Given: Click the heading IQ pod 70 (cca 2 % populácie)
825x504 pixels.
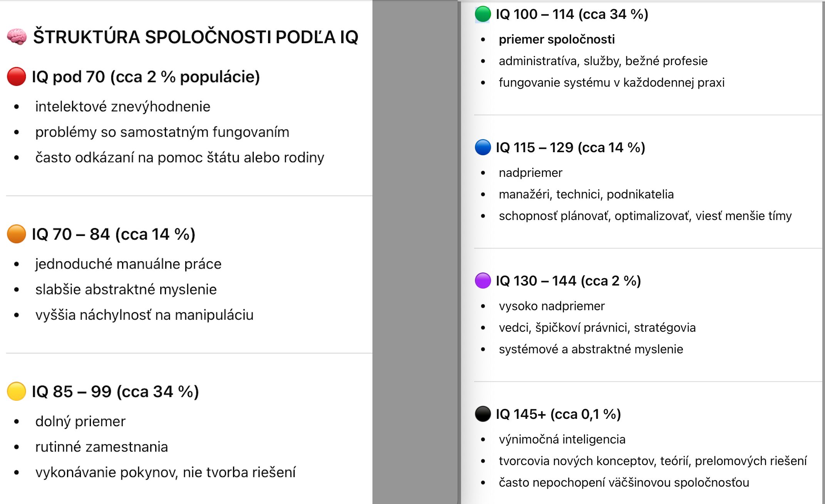Looking at the screenshot, I should pos(146,77).
